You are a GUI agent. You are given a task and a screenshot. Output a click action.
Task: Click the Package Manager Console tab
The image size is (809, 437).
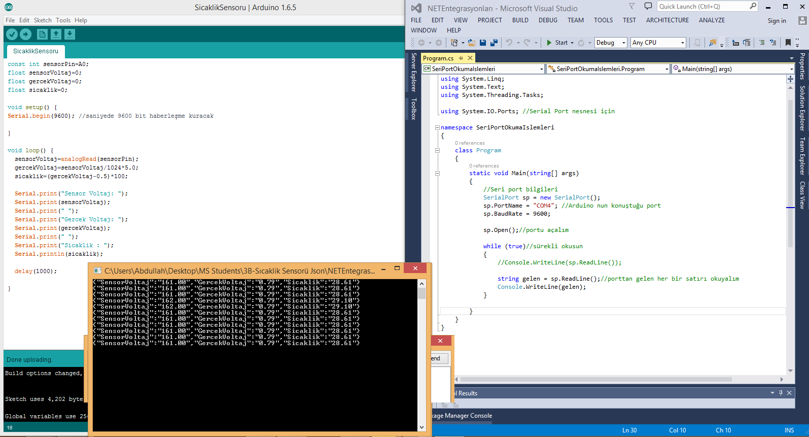coord(462,416)
